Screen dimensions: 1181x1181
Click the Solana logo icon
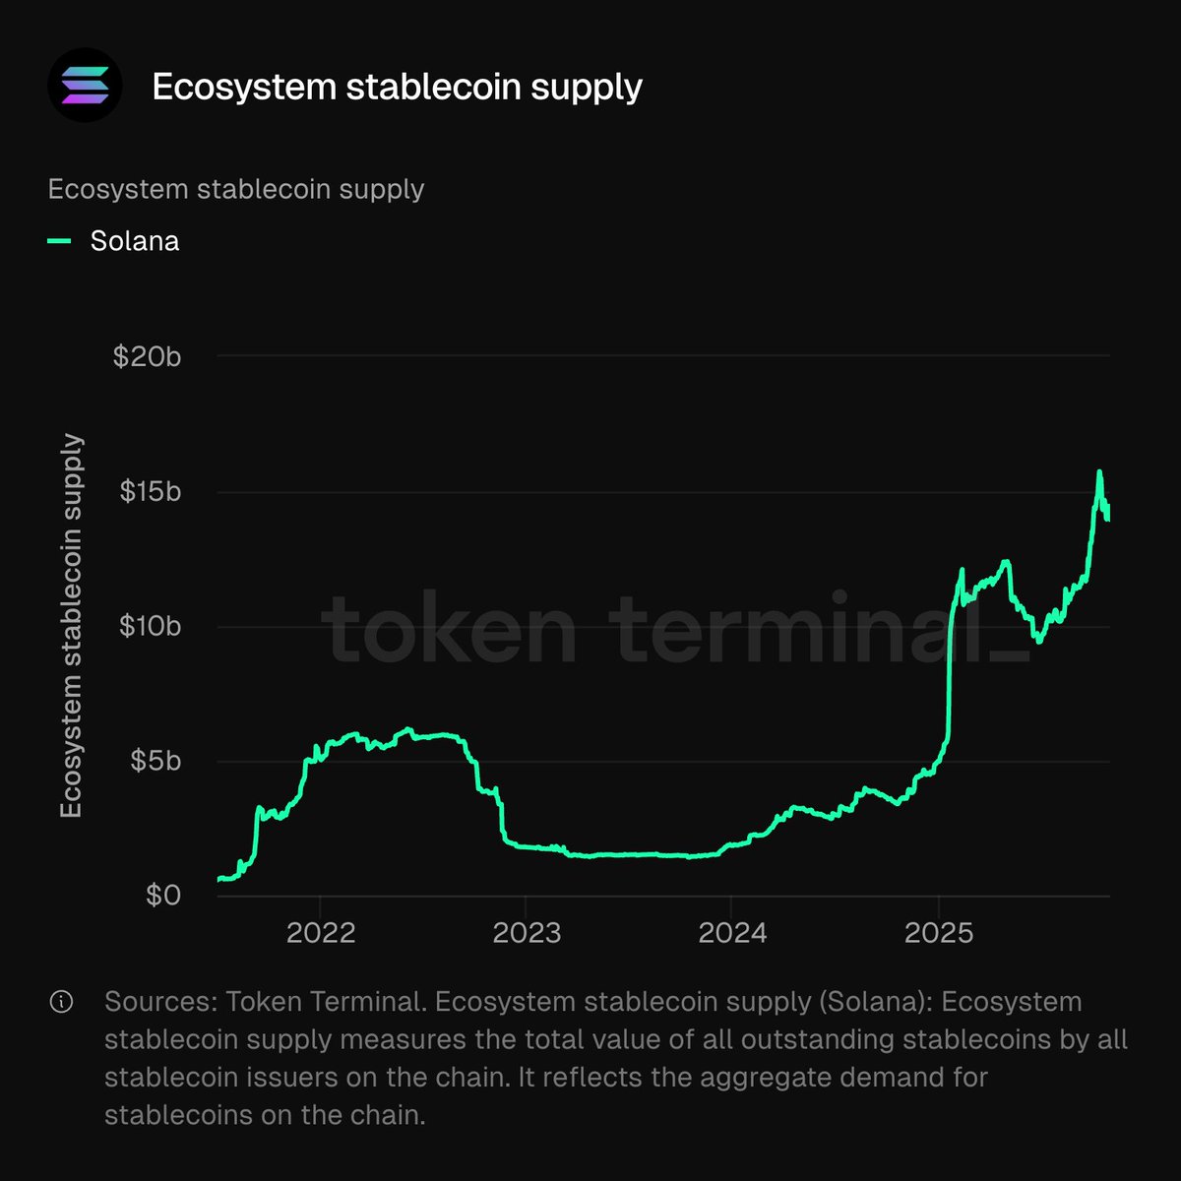pyautogui.click(x=86, y=86)
